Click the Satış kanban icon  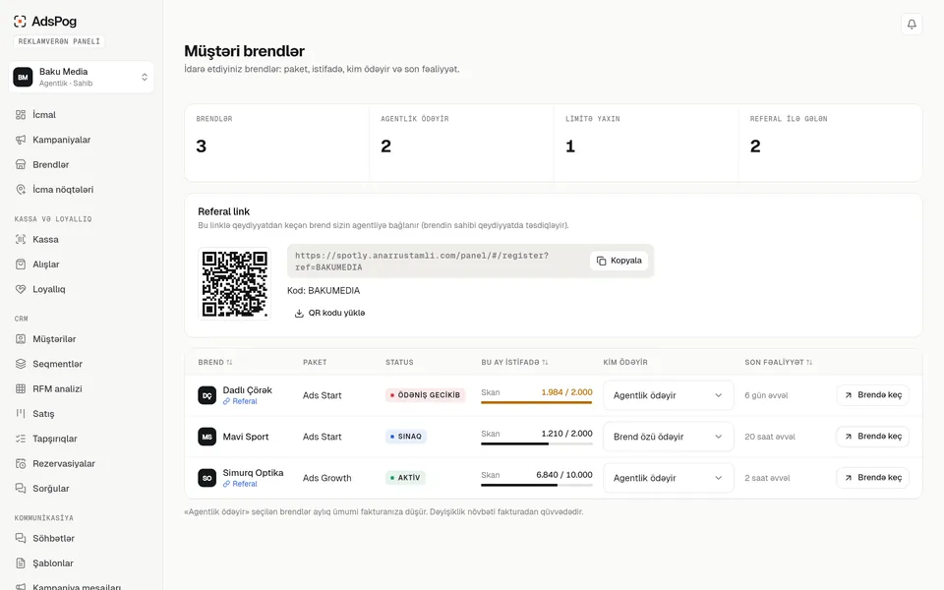(21, 414)
